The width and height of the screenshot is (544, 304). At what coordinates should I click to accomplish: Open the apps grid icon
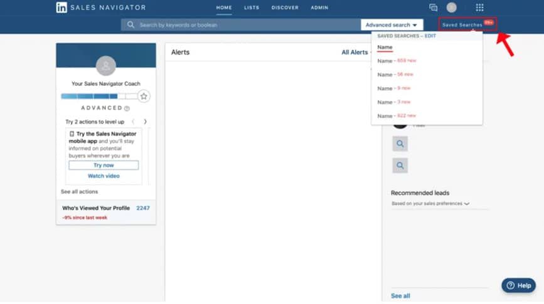[479, 8]
